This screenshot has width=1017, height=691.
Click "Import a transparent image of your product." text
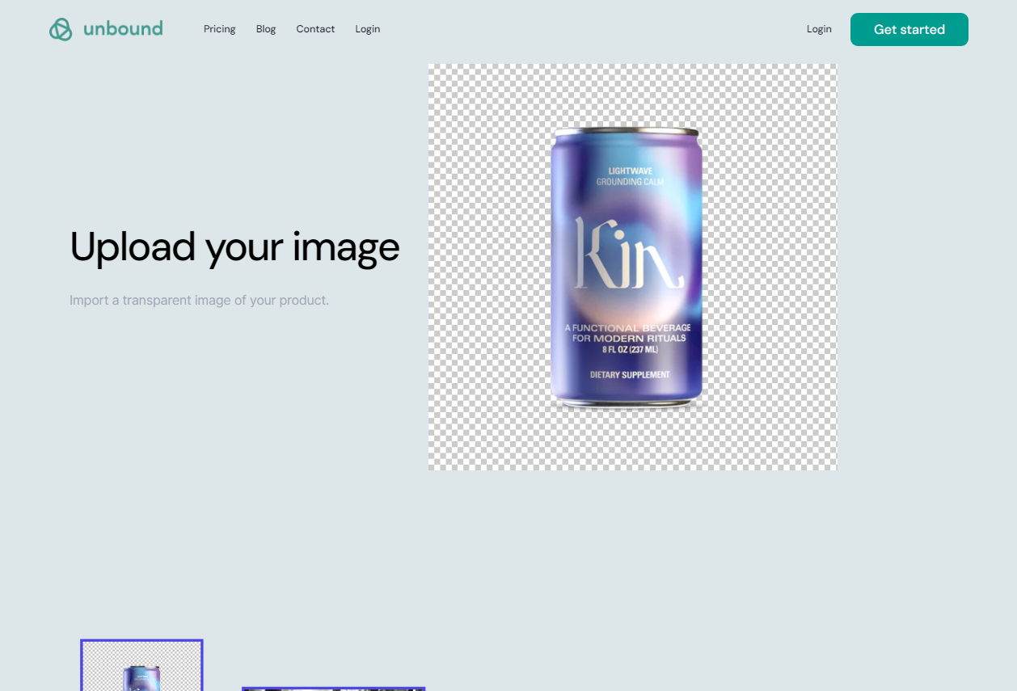pyautogui.click(x=199, y=301)
